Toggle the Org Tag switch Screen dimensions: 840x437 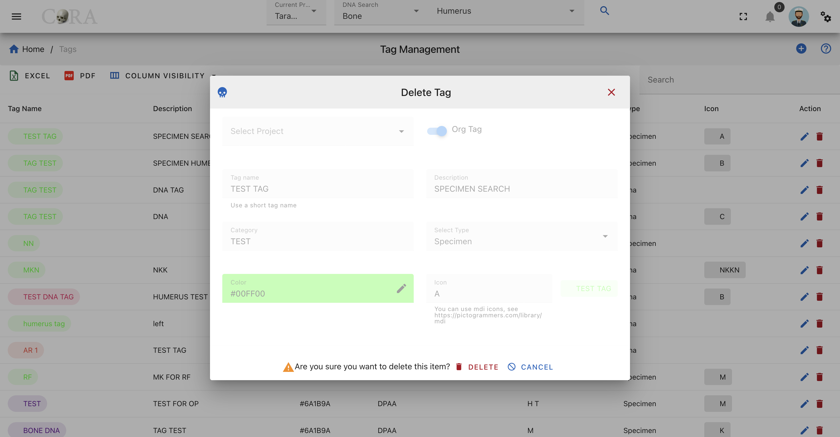(437, 131)
